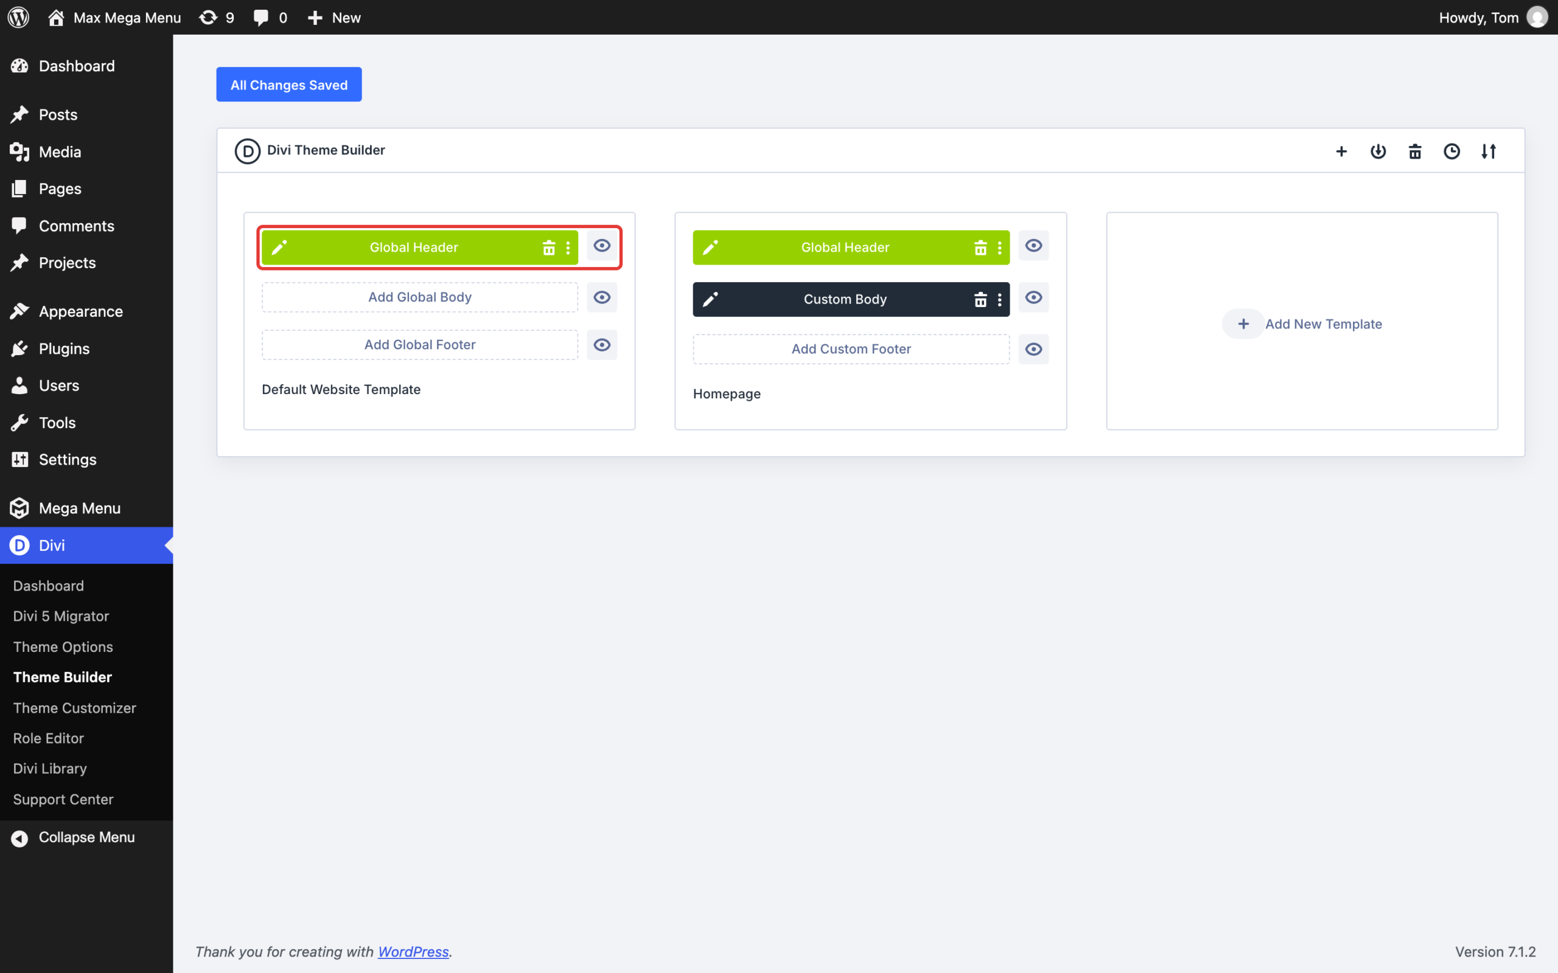
Task: Click the power icon in Theme Builder header
Action: (x=1378, y=151)
